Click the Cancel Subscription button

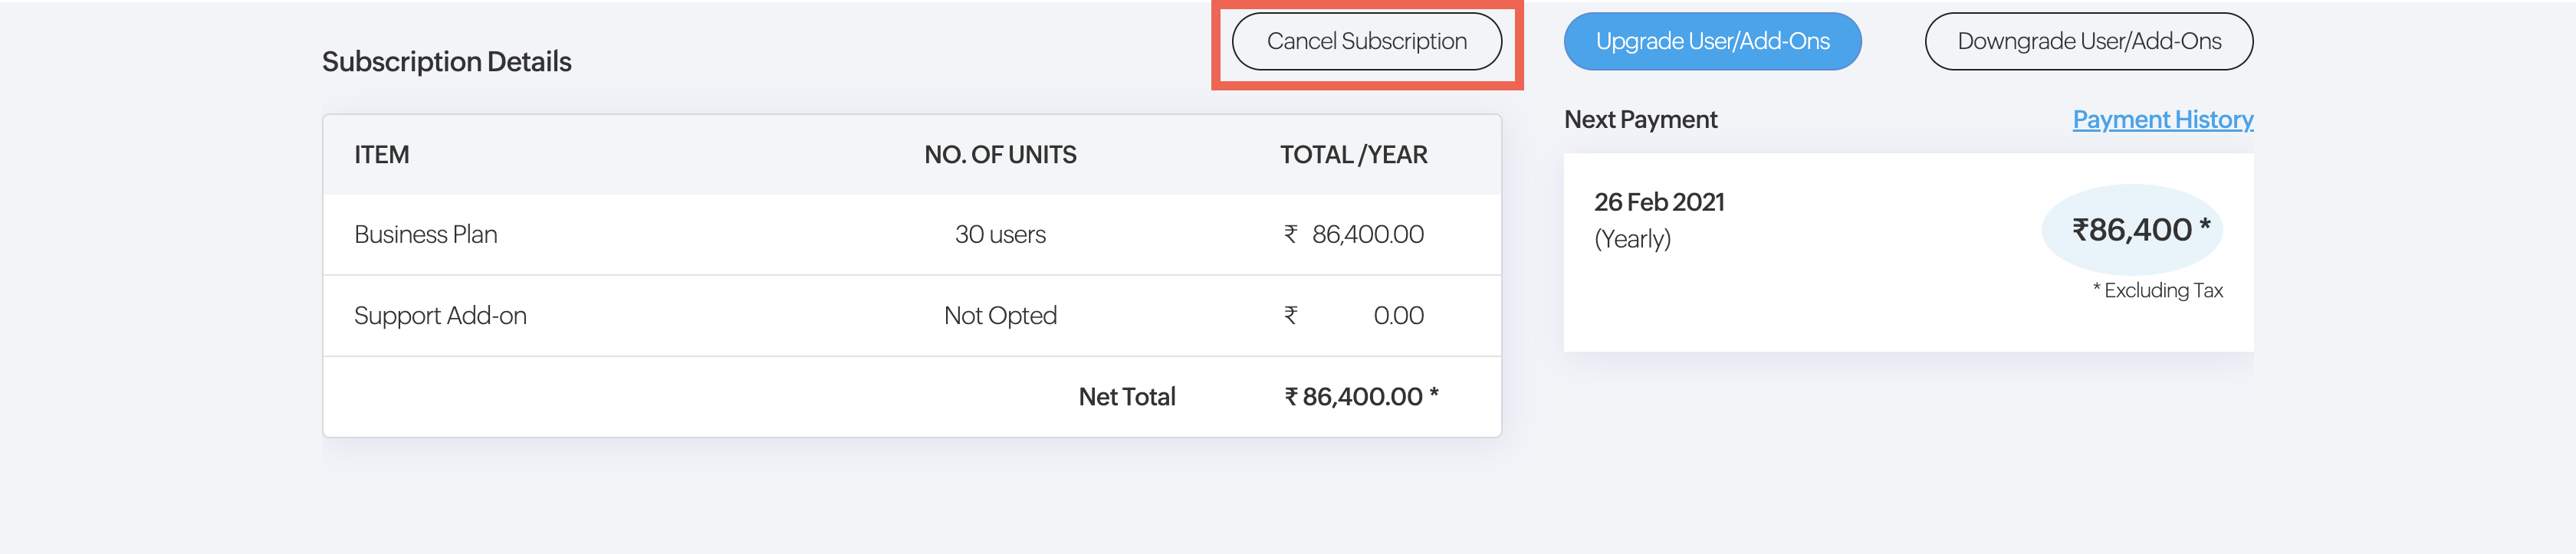[x=1366, y=41]
